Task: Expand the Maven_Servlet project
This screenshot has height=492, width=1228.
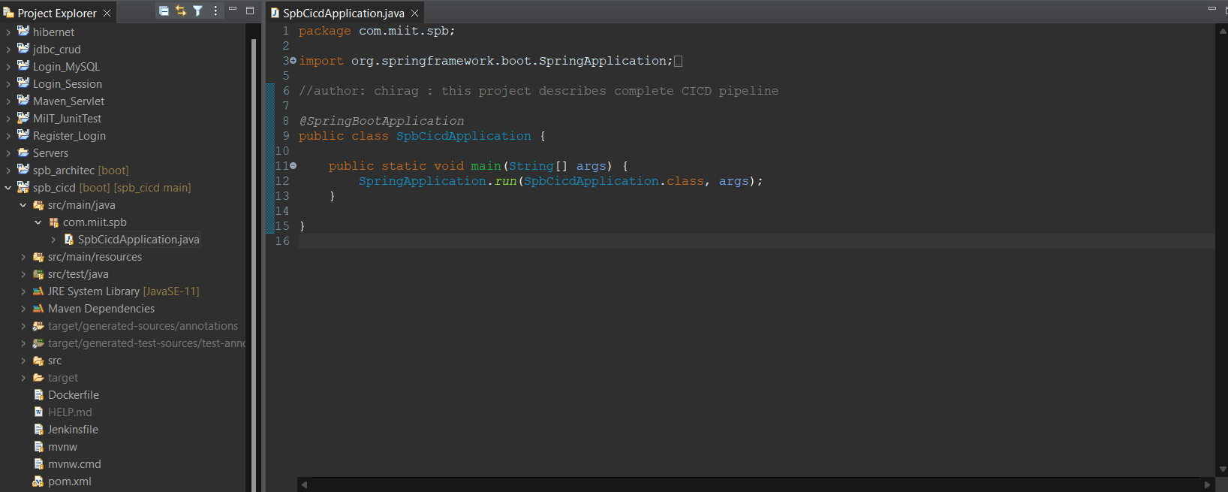Action: tap(8, 101)
